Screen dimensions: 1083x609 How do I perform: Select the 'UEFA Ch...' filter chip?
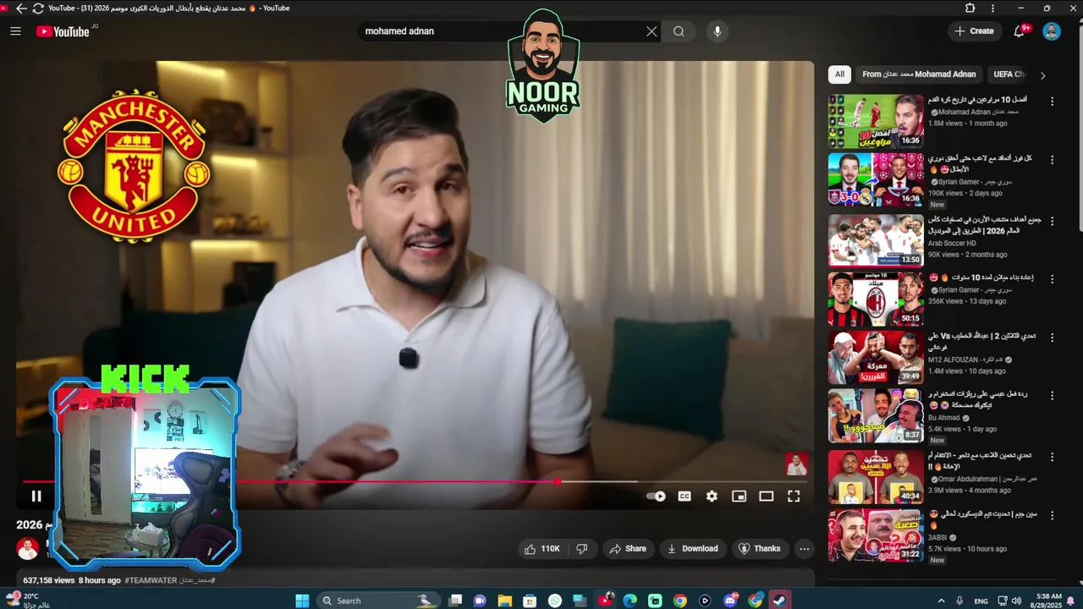point(1009,74)
